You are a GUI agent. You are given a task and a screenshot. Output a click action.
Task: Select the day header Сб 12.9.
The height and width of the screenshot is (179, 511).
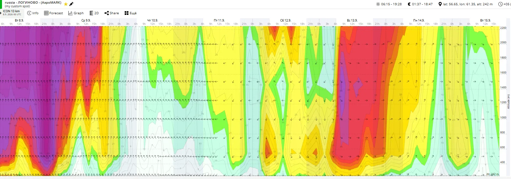286,21
